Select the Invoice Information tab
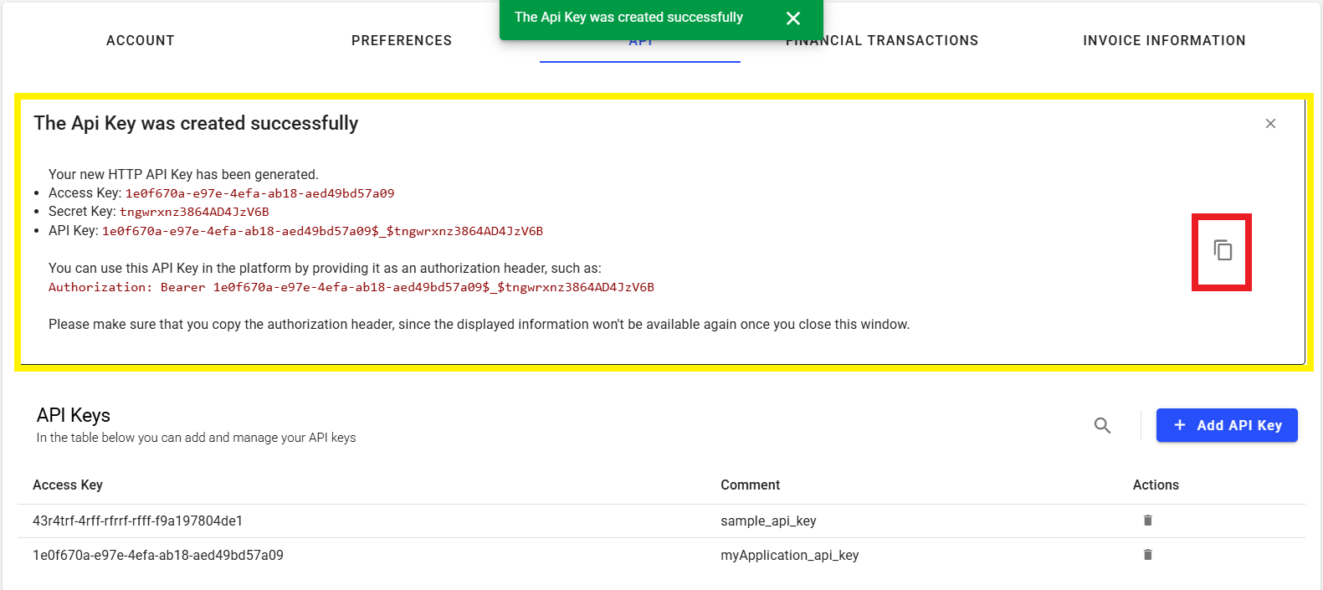1323x590 pixels. coord(1163,40)
